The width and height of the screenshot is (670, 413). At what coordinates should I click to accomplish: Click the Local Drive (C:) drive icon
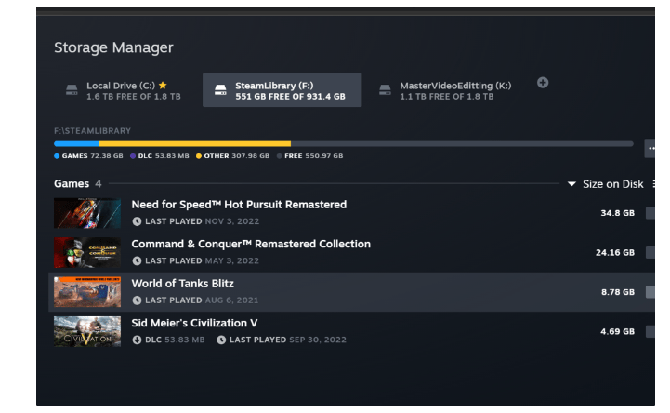click(72, 90)
